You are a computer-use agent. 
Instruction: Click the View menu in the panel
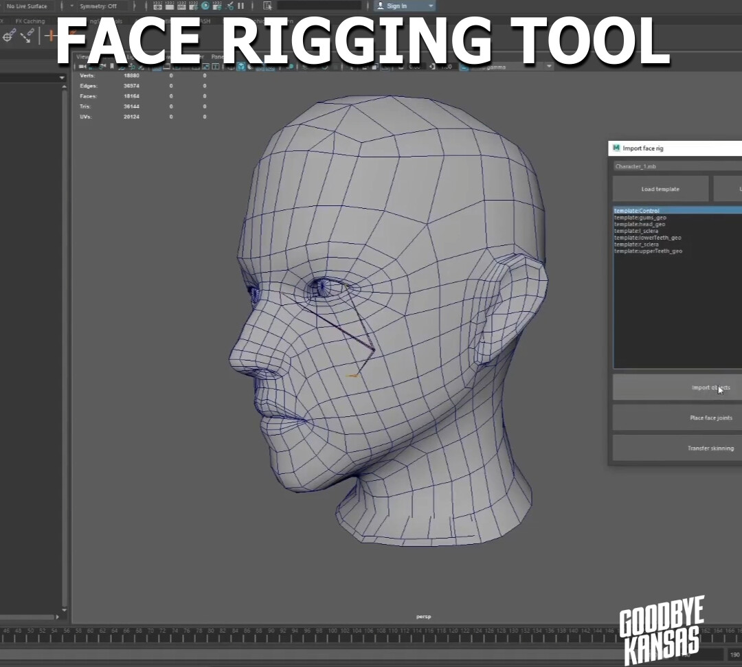[83, 57]
